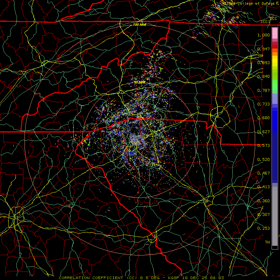Click the KGSP radar site identifier
Viewport: 280px width, 280px height.
[174, 278]
